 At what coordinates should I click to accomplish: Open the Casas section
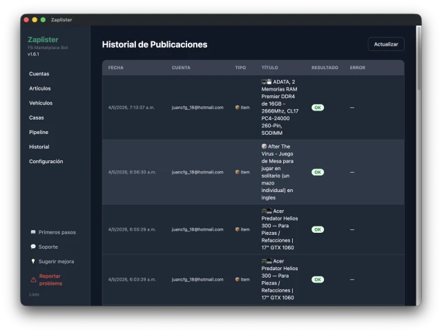click(37, 117)
